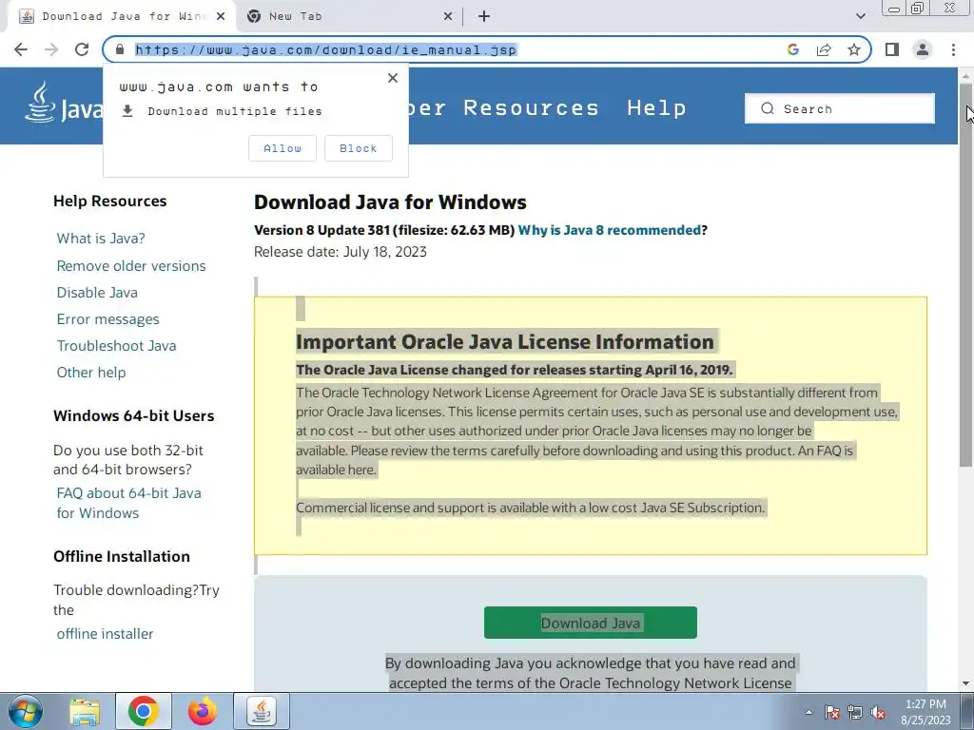Click the browser forward arrow
Viewport: 974px width, 730px height.
point(51,49)
